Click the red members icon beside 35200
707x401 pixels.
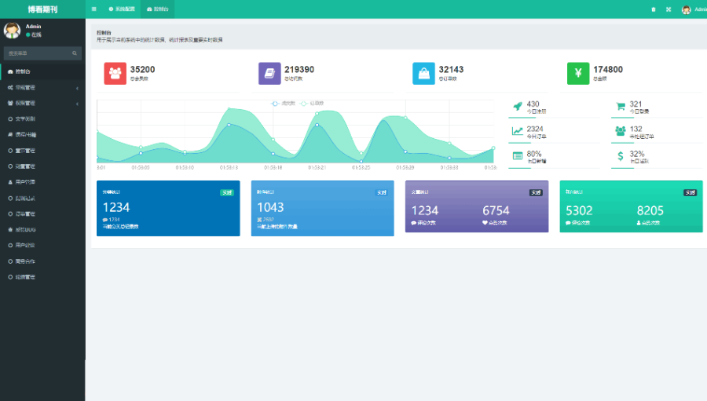click(x=115, y=74)
